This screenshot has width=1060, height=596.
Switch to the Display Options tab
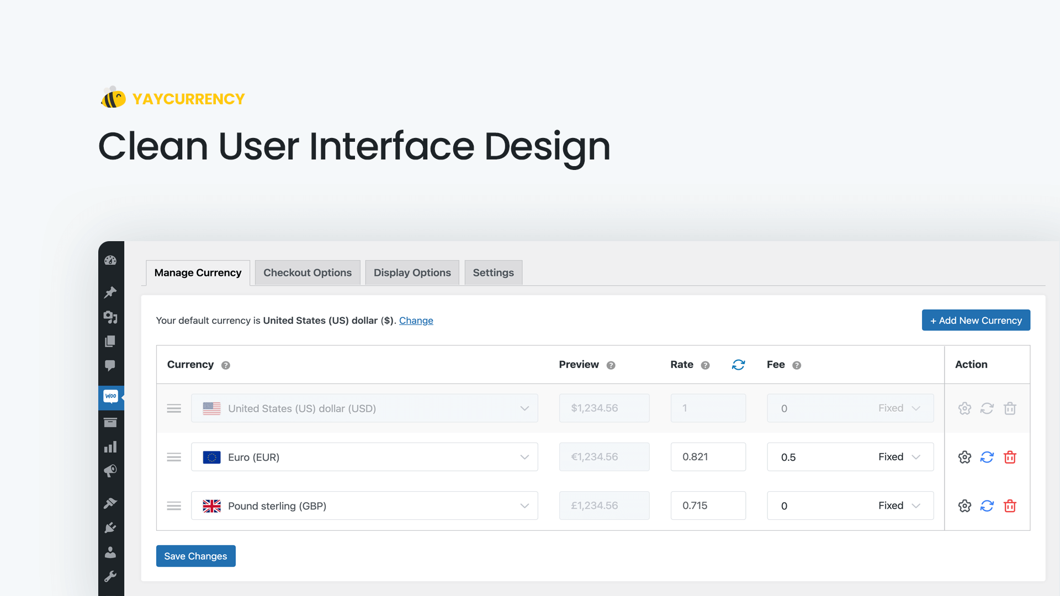coord(411,272)
